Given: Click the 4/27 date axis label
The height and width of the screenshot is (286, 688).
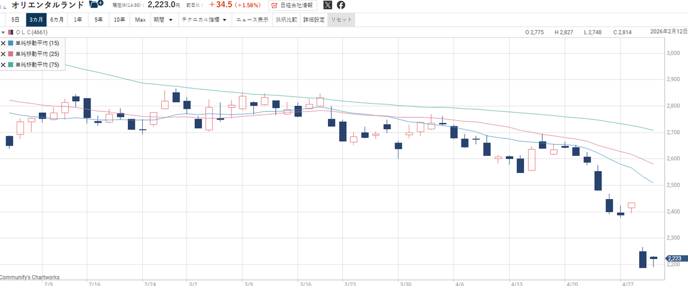Looking at the screenshot, I should pos(627,283).
